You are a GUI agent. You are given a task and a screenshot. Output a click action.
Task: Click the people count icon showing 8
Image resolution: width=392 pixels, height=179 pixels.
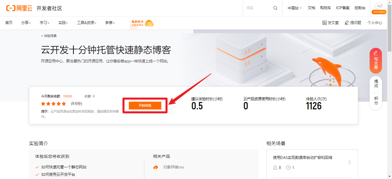(275, 168)
